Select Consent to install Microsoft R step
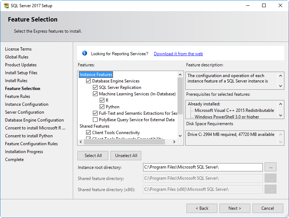 (x=35, y=128)
